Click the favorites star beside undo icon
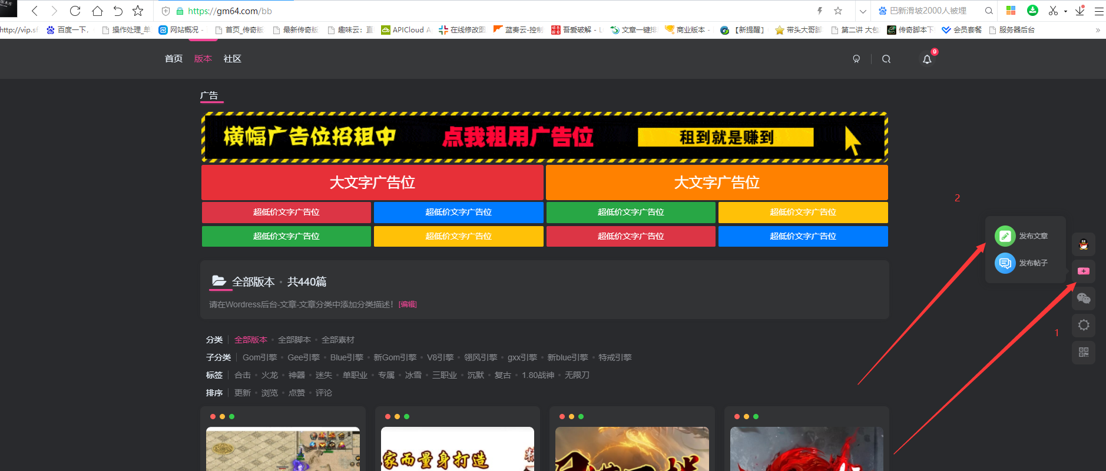Image resolution: width=1106 pixels, height=471 pixels. tap(138, 11)
